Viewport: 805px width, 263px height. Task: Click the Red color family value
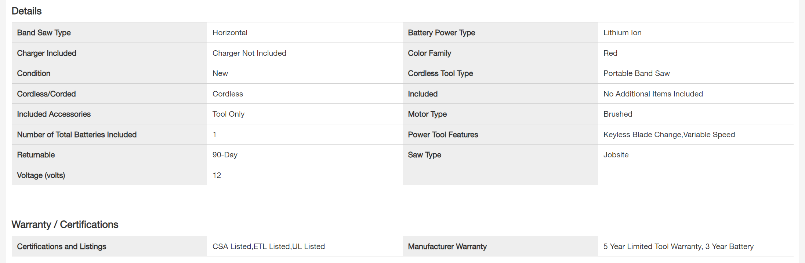point(610,53)
